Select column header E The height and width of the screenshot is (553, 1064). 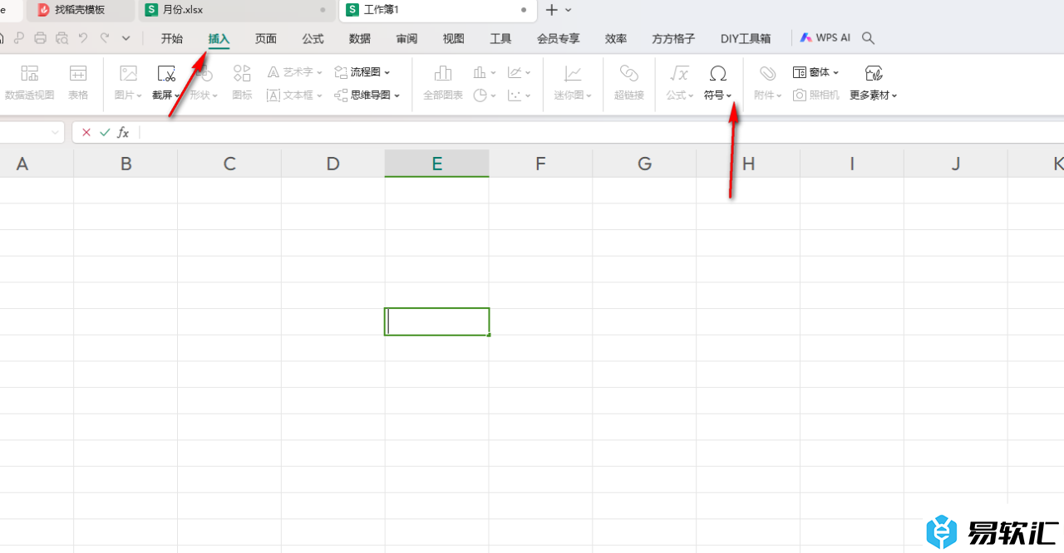437,164
